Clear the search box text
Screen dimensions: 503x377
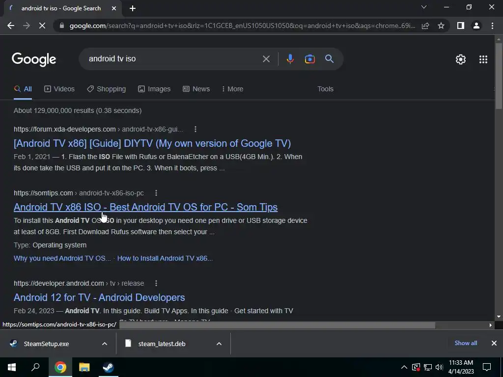(x=266, y=59)
